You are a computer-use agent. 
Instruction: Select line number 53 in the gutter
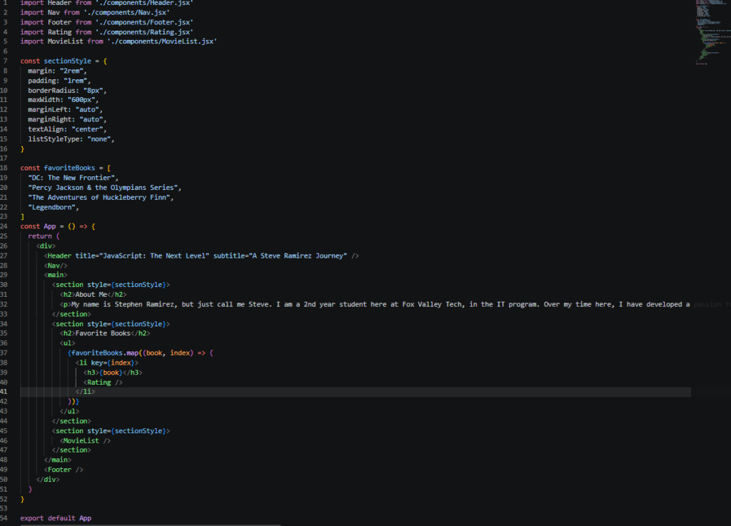[x=4, y=508]
